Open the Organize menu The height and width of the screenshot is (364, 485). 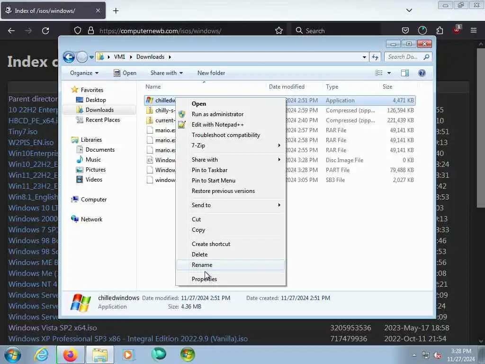click(x=84, y=73)
